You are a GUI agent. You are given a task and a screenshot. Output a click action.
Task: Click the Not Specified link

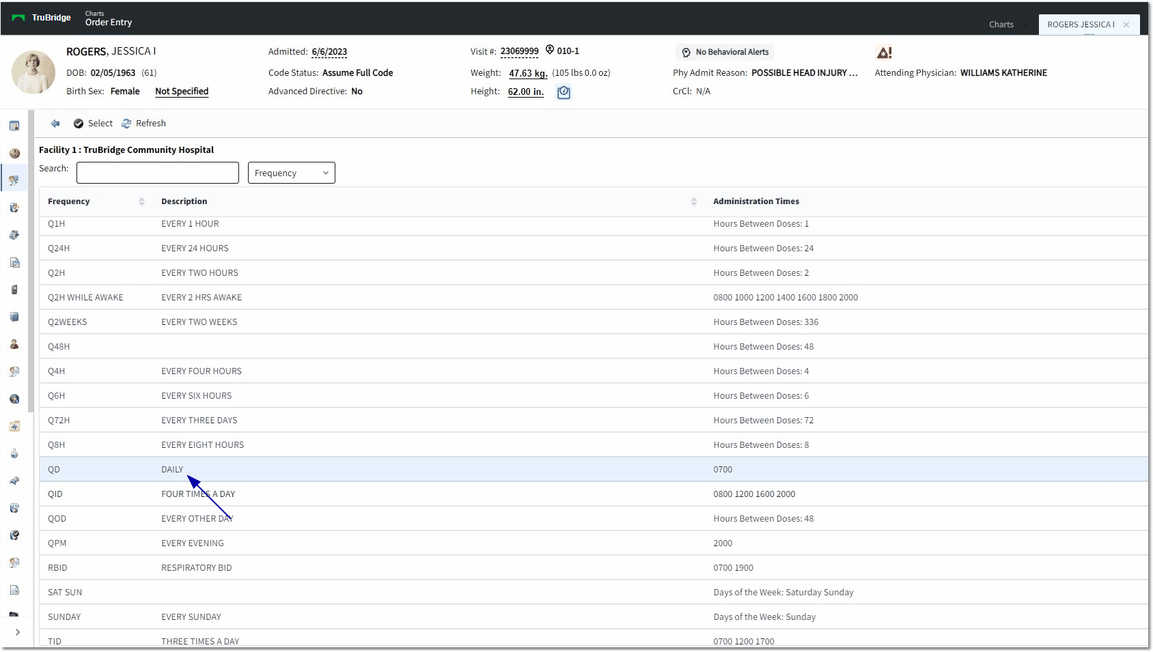coord(182,91)
